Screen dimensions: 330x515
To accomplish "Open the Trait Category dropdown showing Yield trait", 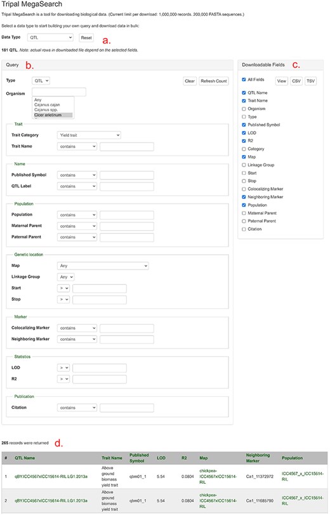I will tap(89, 135).
